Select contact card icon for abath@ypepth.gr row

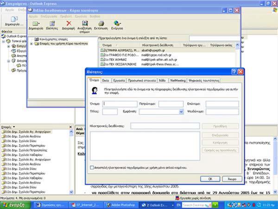tap(102, 50)
